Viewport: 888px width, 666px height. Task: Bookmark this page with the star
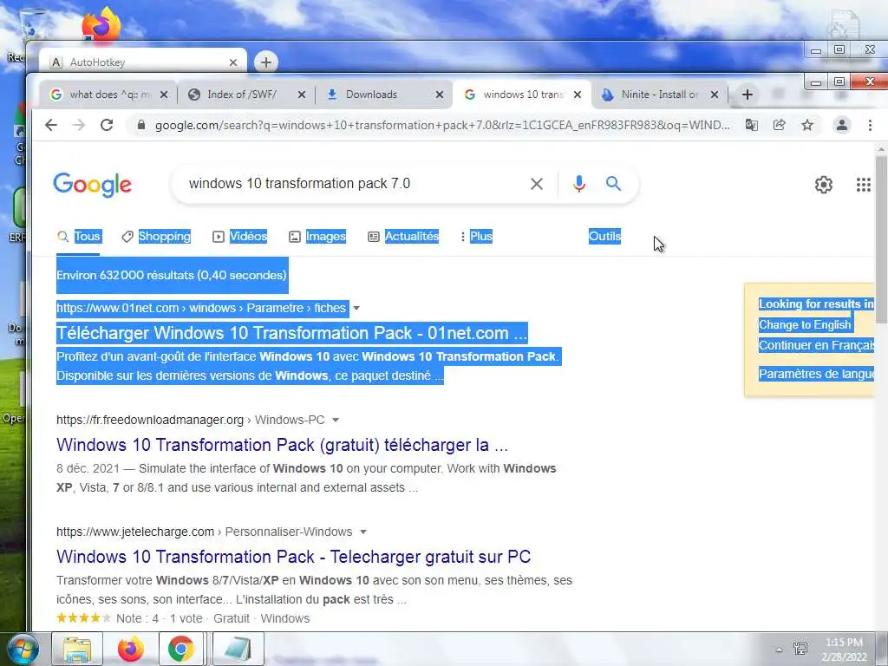[x=807, y=125]
